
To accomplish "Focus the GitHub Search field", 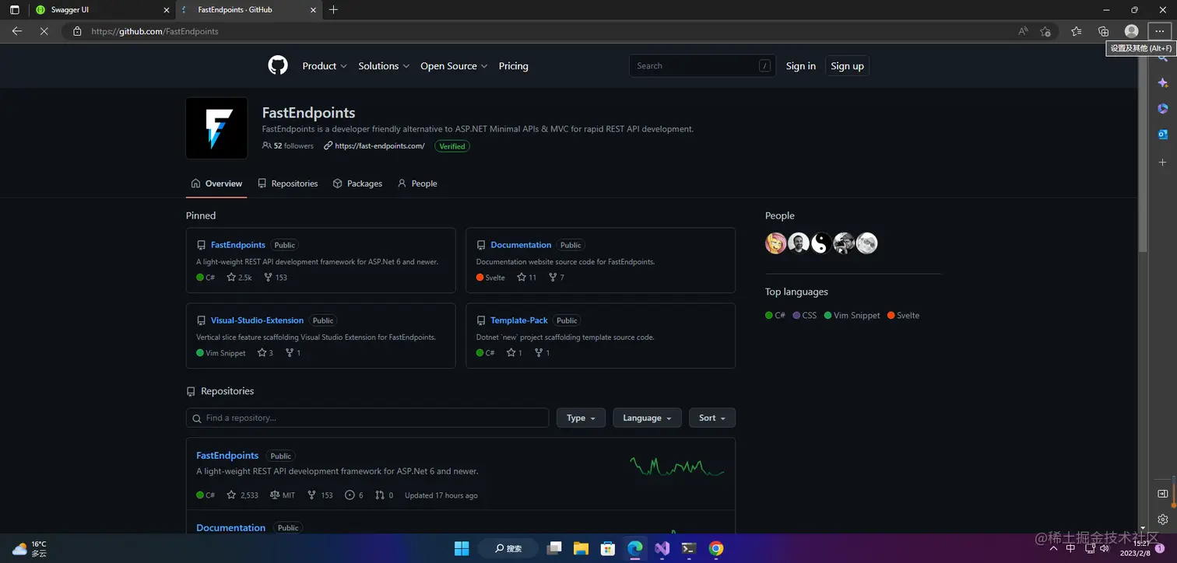I will (x=702, y=66).
